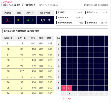Click the 出玉 value 270
The height and width of the screenshot is (103, 111).
pos(33,77)
